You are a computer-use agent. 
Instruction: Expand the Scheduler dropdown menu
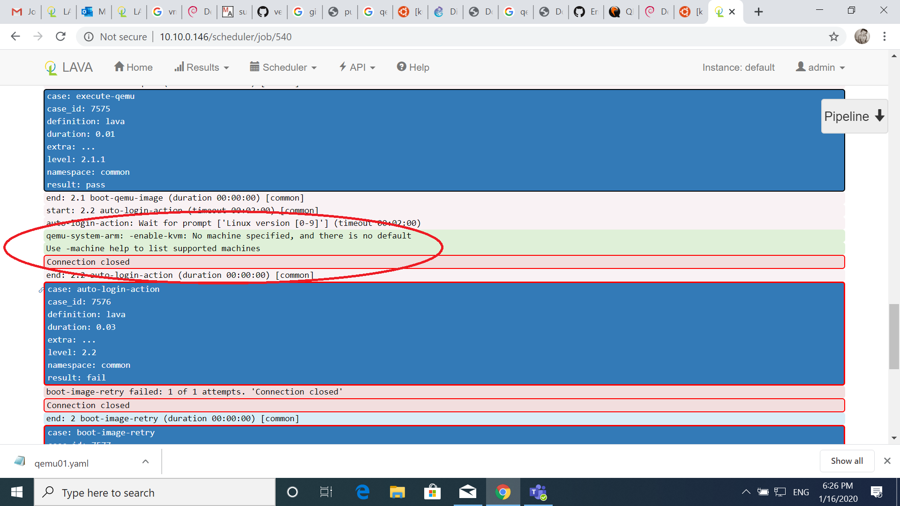pyautogui.click(x=283, y=67)
